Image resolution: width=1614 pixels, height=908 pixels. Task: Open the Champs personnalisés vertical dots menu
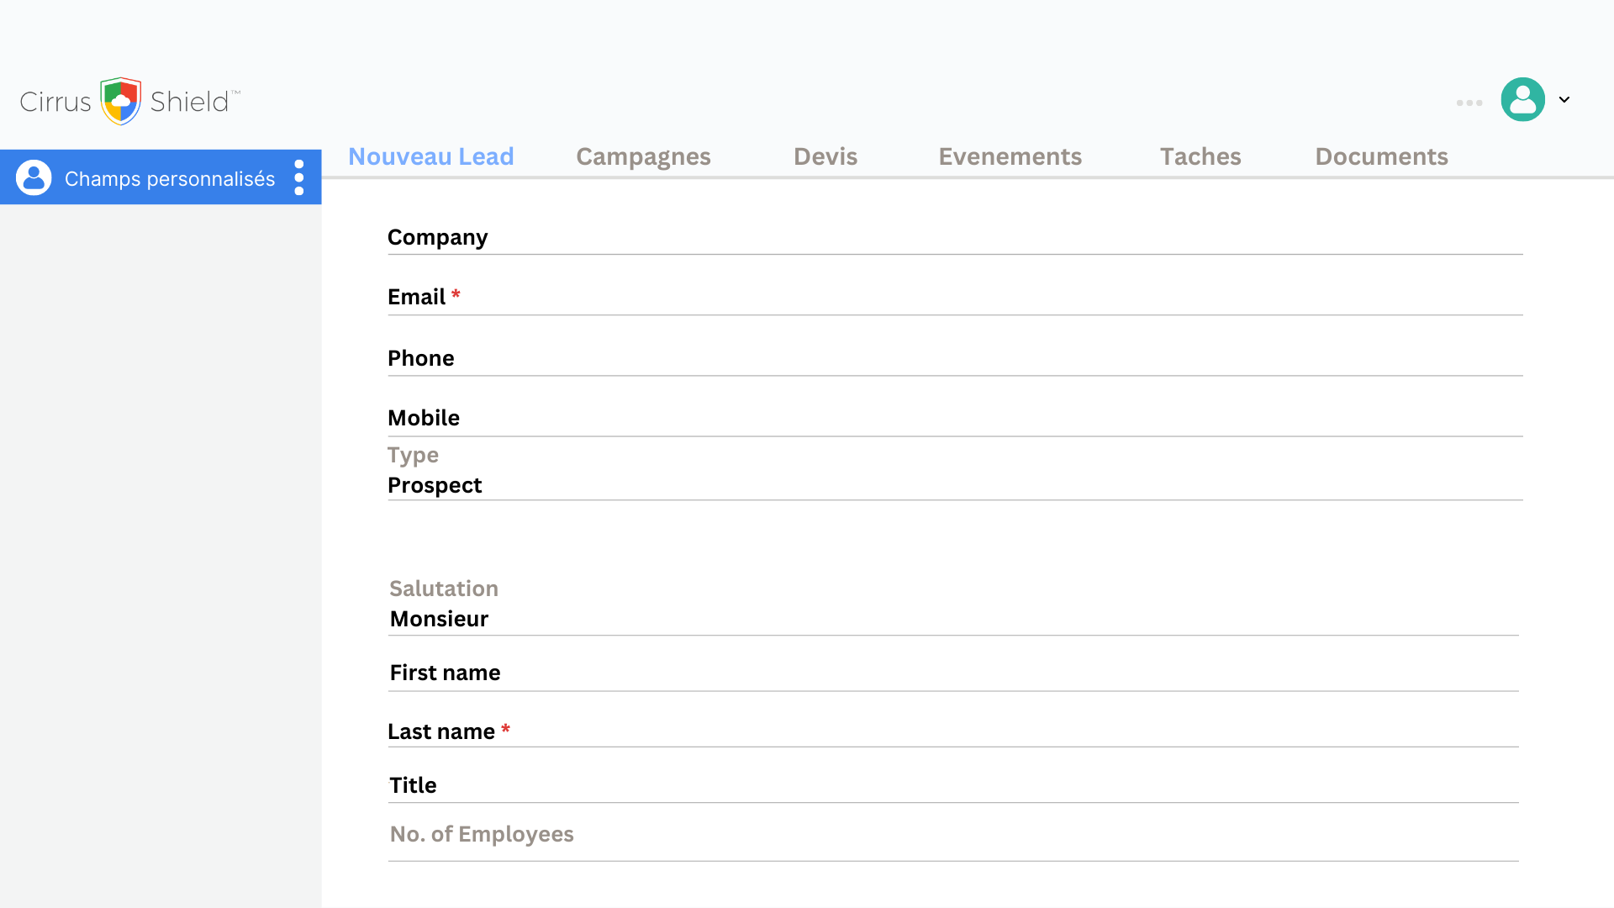(x=299, y=177)
